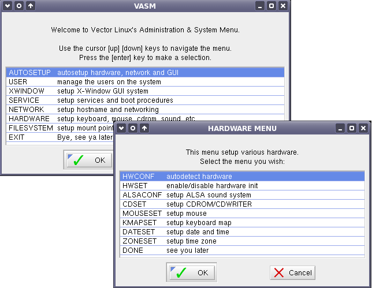Choose HWSET enable/disable hardware init
Viewport: 372px width, 288px height.
point(242,186)
